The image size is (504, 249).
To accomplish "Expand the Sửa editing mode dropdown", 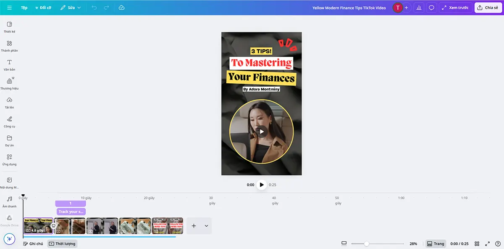I will [x=70, y=8].
